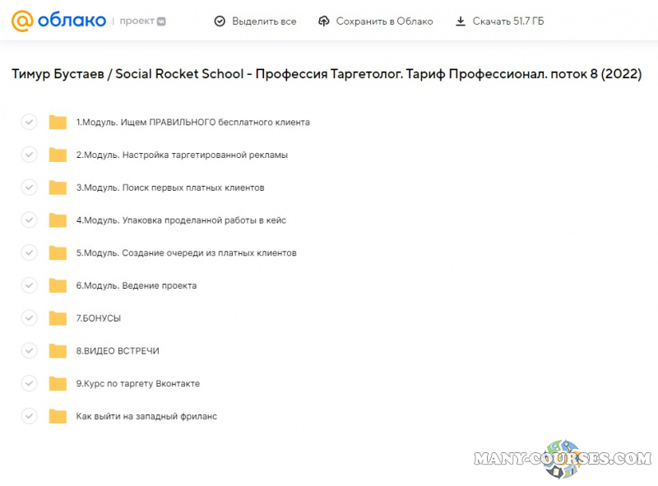This screenshot has width=658, height=486.
Task: Open the 7.БОНУСЫ folder icon
Action: pos(58,318)
